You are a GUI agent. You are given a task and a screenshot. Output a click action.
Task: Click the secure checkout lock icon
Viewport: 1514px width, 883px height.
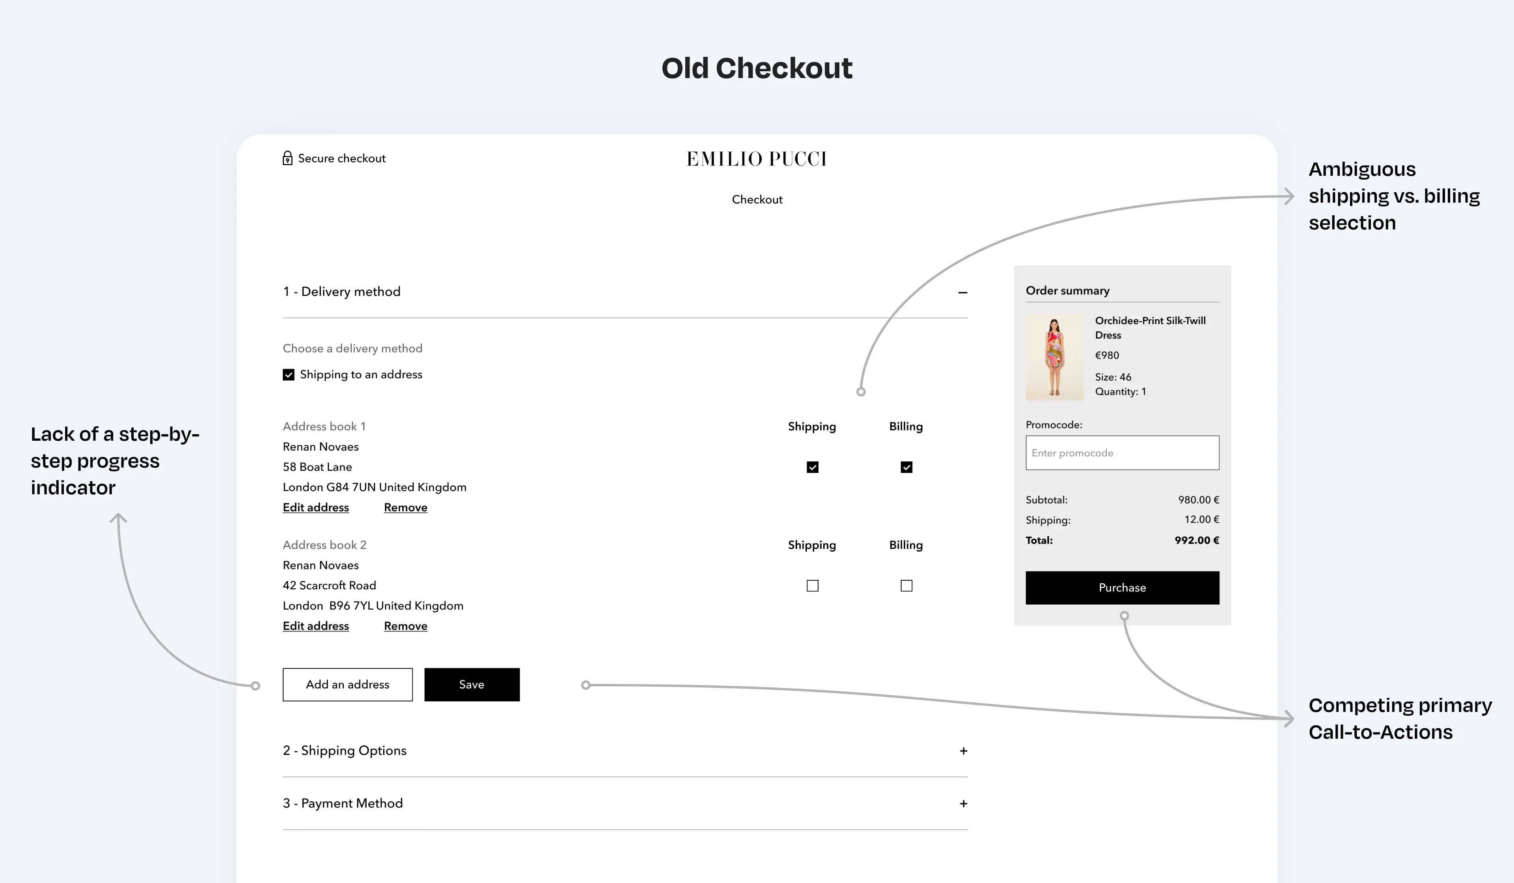coord(288,158)
